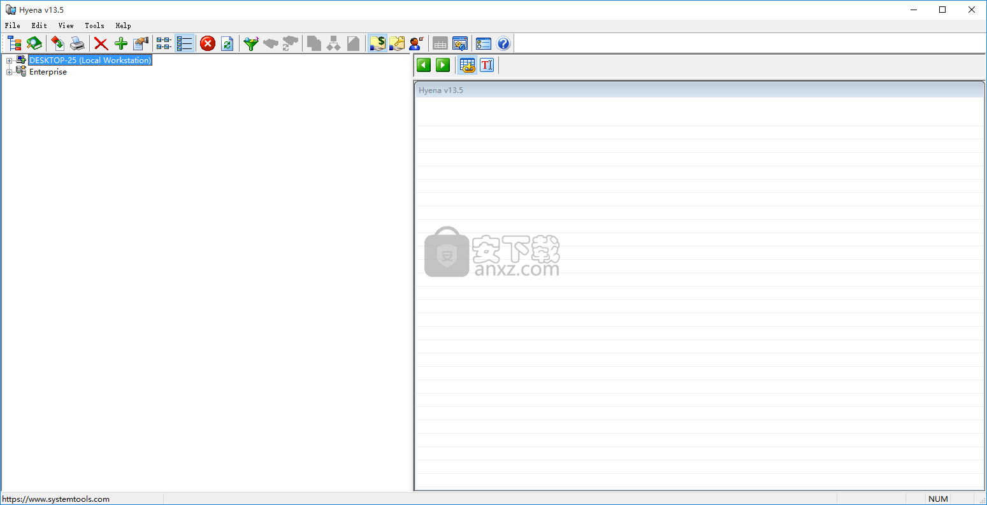Click the properties hand icon
987x505 pixels.
click(141, 43)
